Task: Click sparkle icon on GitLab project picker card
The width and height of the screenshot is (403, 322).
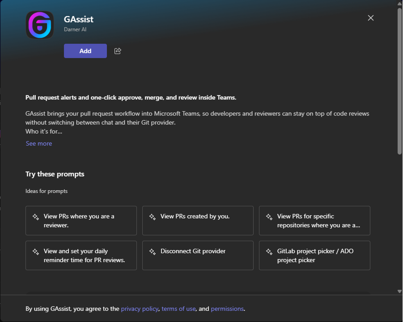Action: (269, 252)
